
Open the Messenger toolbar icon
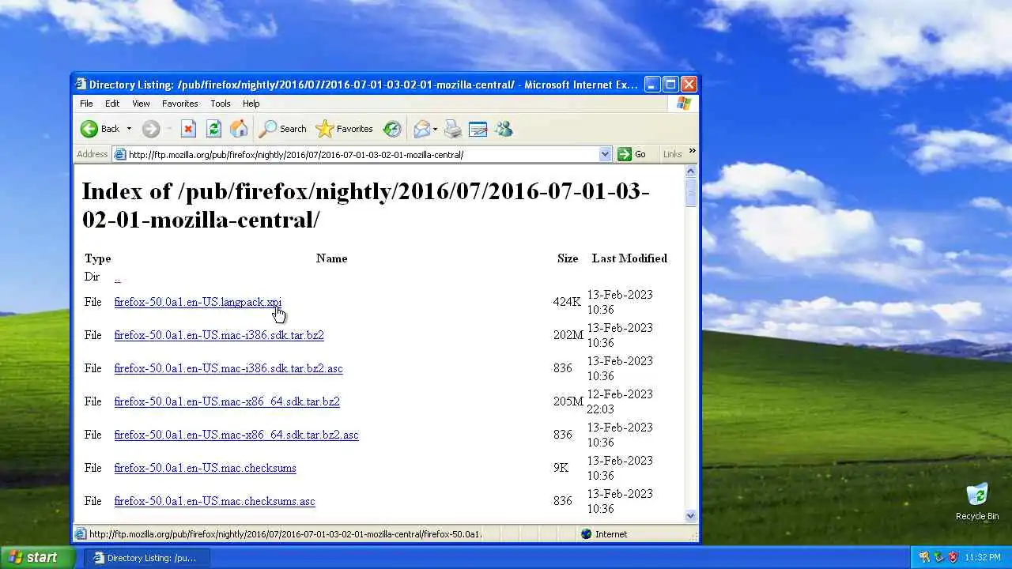tap(504, 129)
